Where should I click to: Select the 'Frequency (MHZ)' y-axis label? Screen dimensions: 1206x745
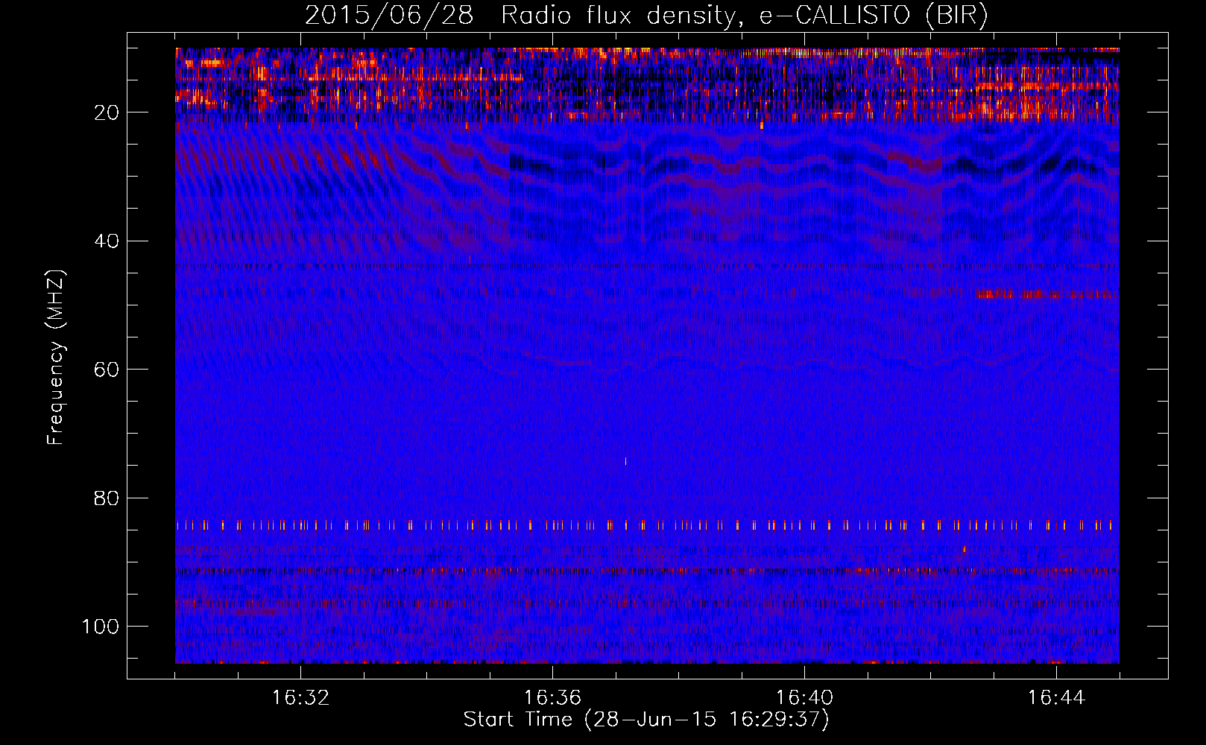coord(56,358)
